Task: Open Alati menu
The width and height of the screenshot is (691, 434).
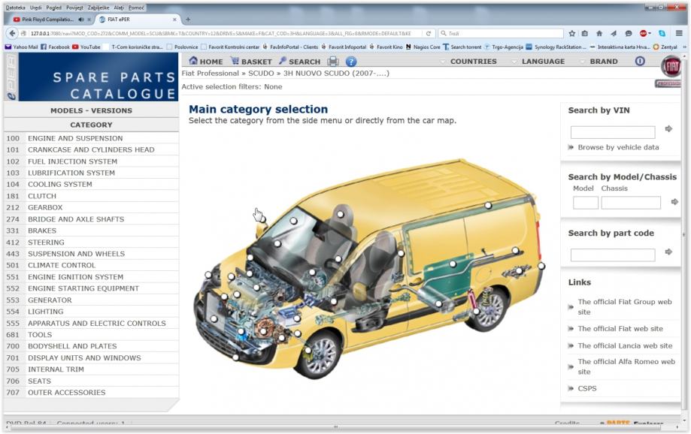Action: [119, 8]
